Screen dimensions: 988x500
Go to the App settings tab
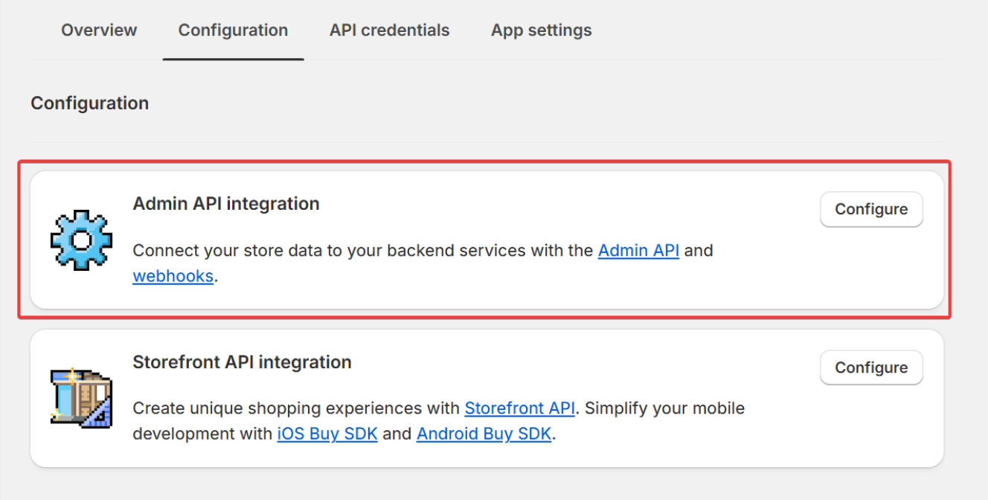pos(541,31)
